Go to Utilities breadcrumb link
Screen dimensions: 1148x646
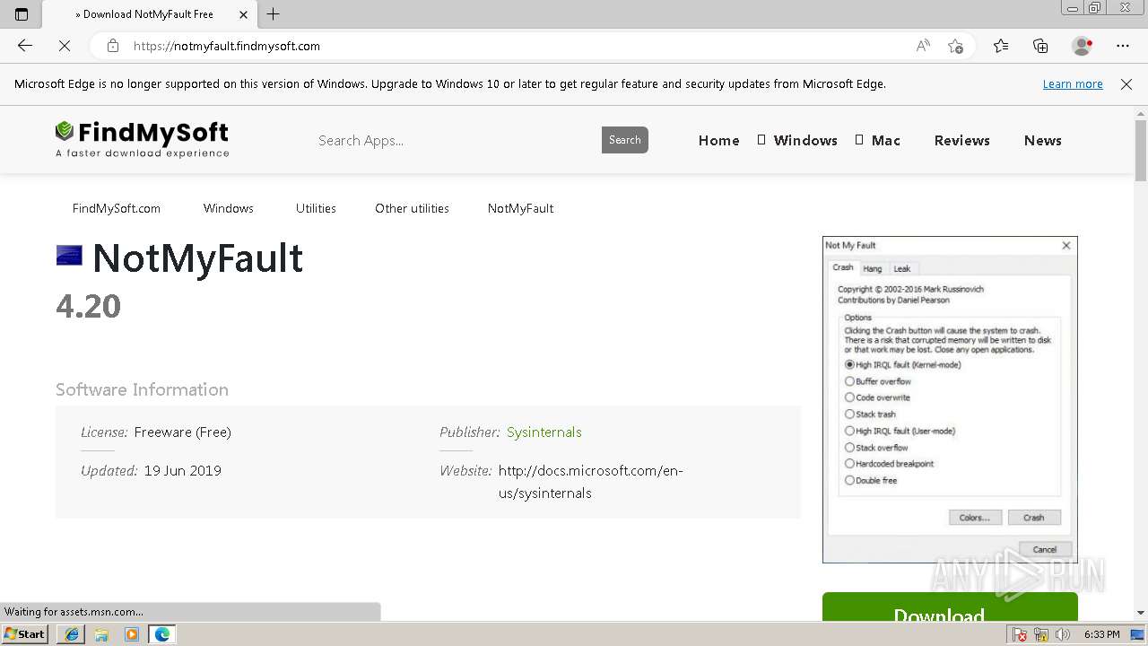(x=316, y=208)
